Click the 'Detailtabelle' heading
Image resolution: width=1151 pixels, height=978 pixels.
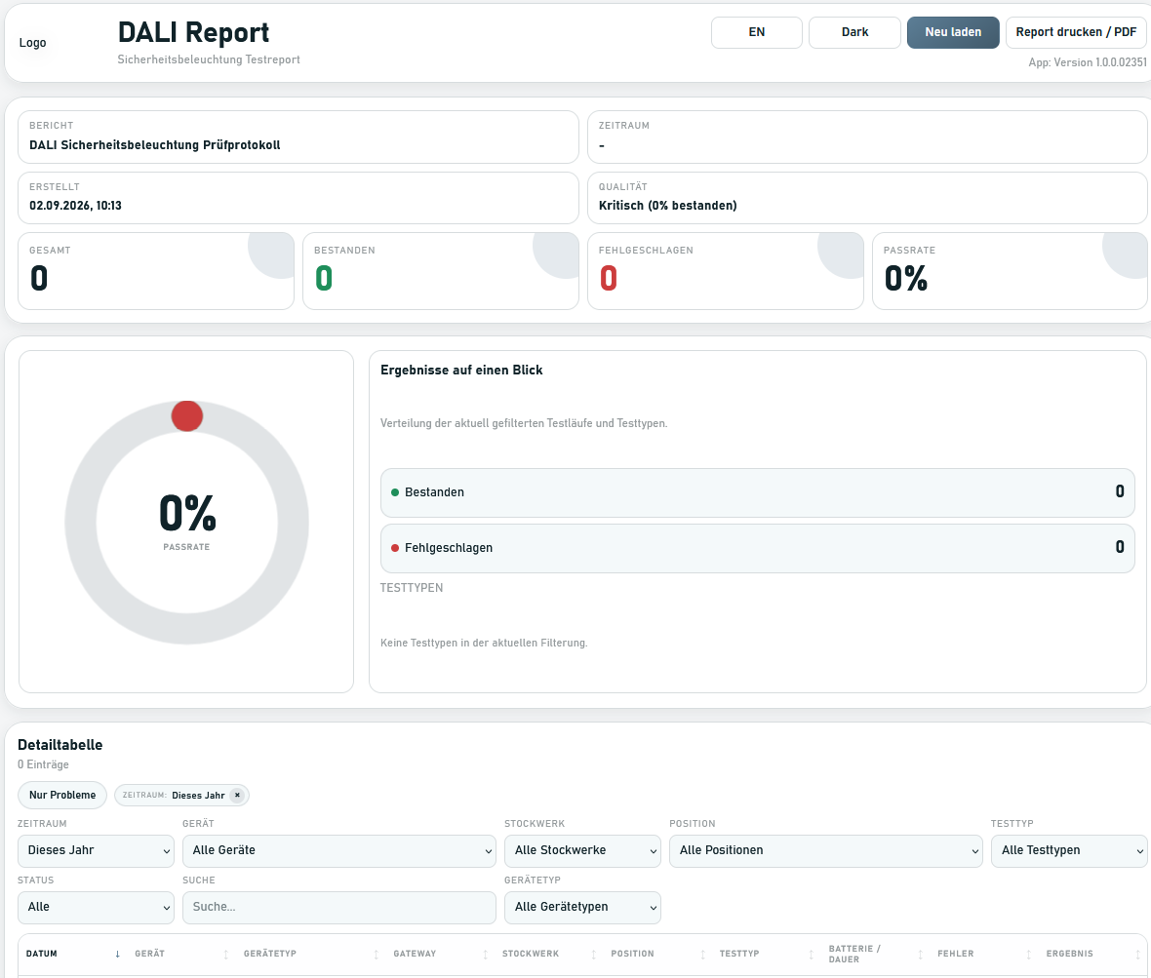point(60,745)
